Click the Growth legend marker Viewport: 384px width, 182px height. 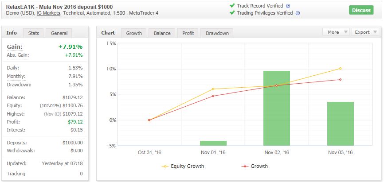(x=245, y=167)
